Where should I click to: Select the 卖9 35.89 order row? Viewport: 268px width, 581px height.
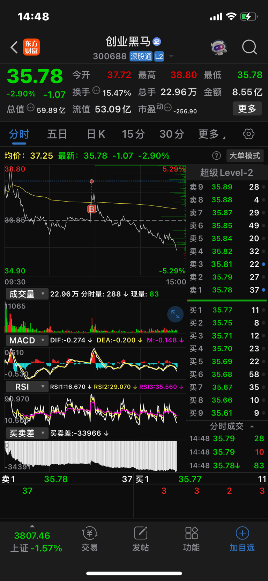tap(227, 187)
